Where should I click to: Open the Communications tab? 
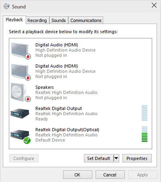[86, 20]
